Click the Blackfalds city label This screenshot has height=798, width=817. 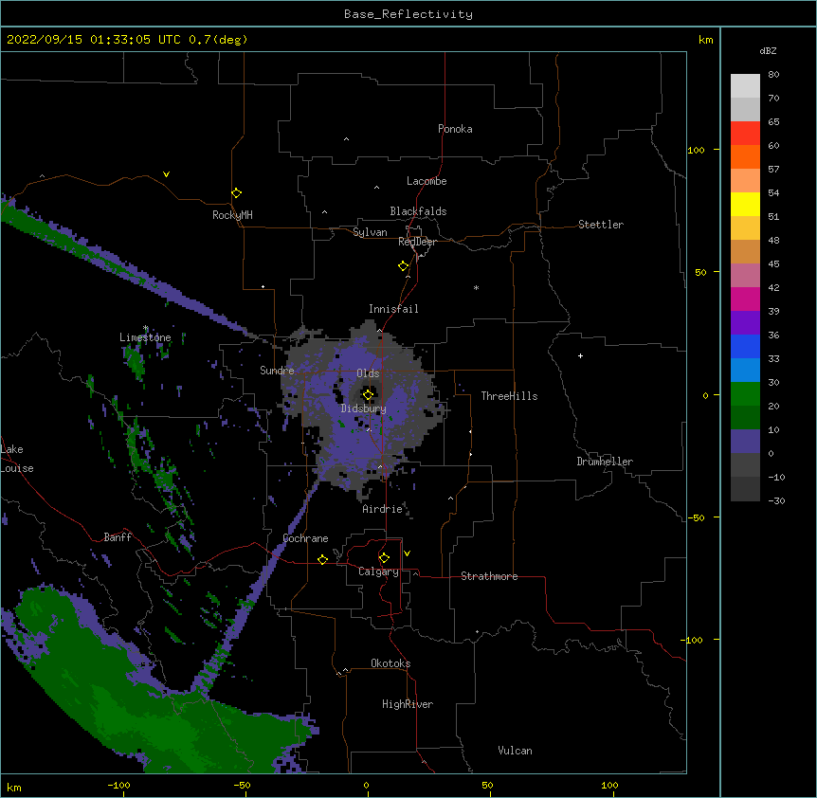(x=418, y=211)
